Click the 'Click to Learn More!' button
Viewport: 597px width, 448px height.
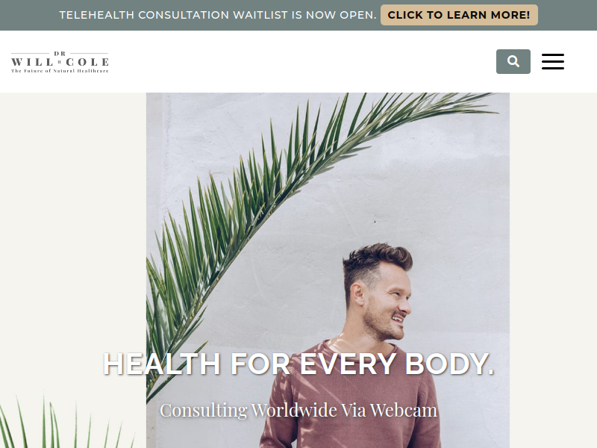point(459,15)
